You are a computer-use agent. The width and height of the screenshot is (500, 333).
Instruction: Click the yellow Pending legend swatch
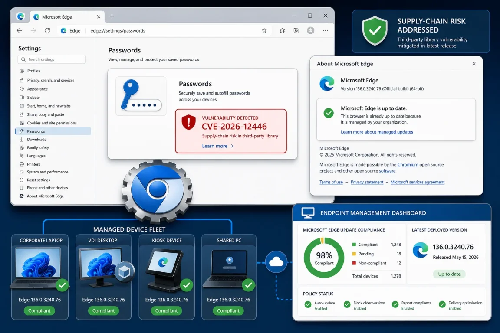pyautogui.click(x=354, y=254)
